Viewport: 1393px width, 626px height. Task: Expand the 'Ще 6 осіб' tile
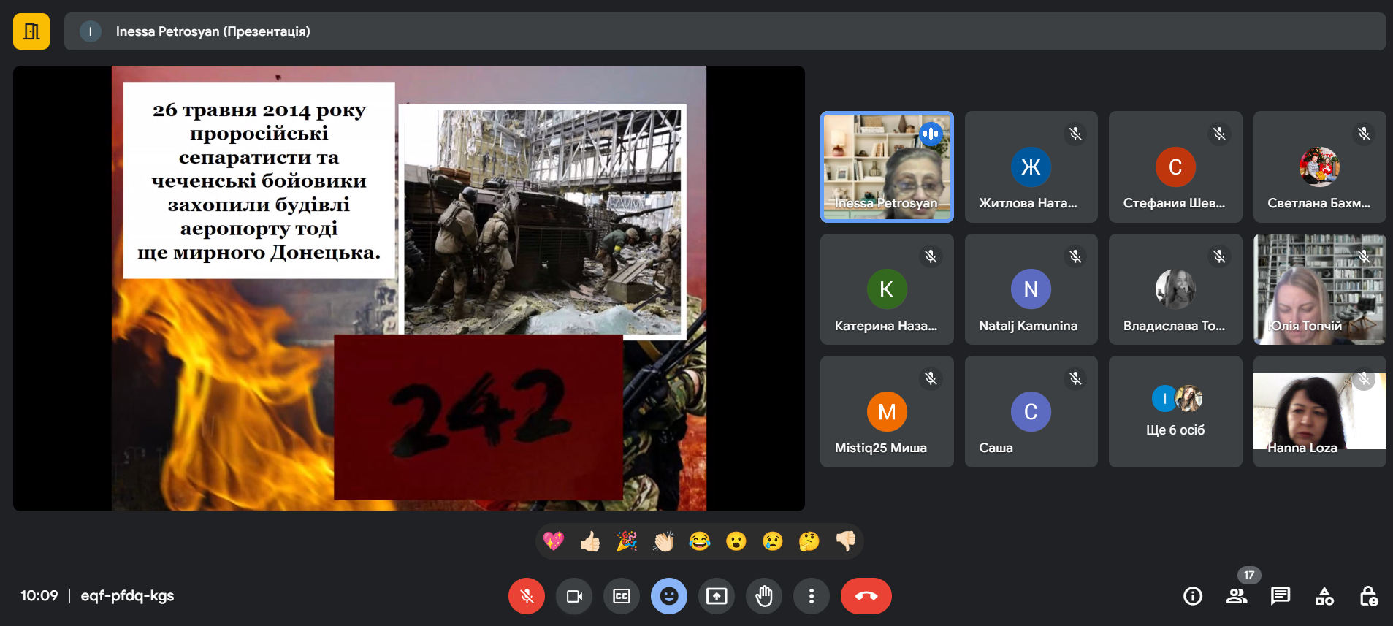click(1175, 411)
